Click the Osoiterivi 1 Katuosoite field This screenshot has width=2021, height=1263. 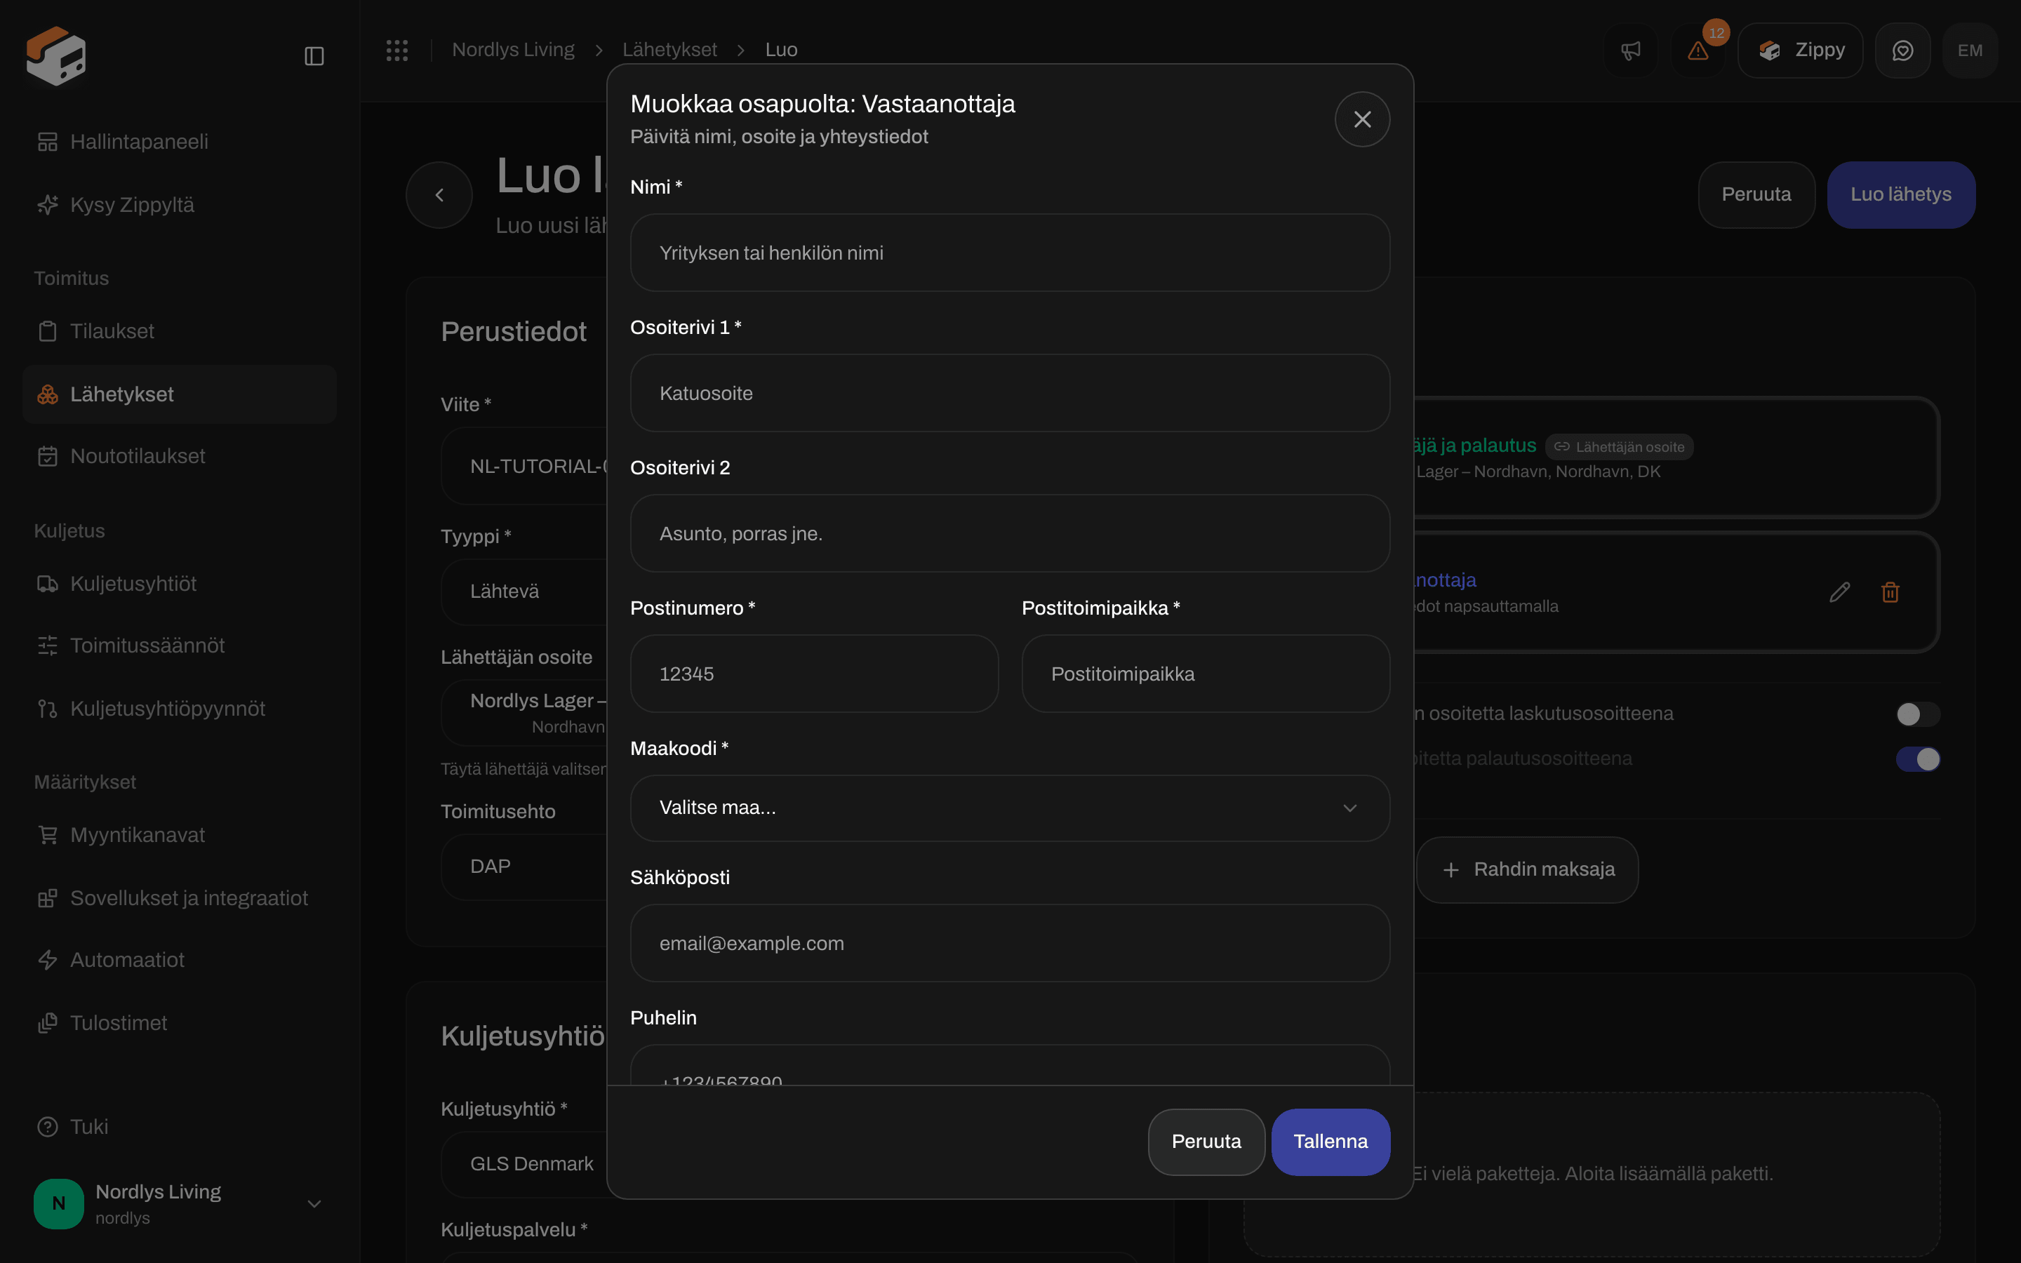(x=1010, y=394)
